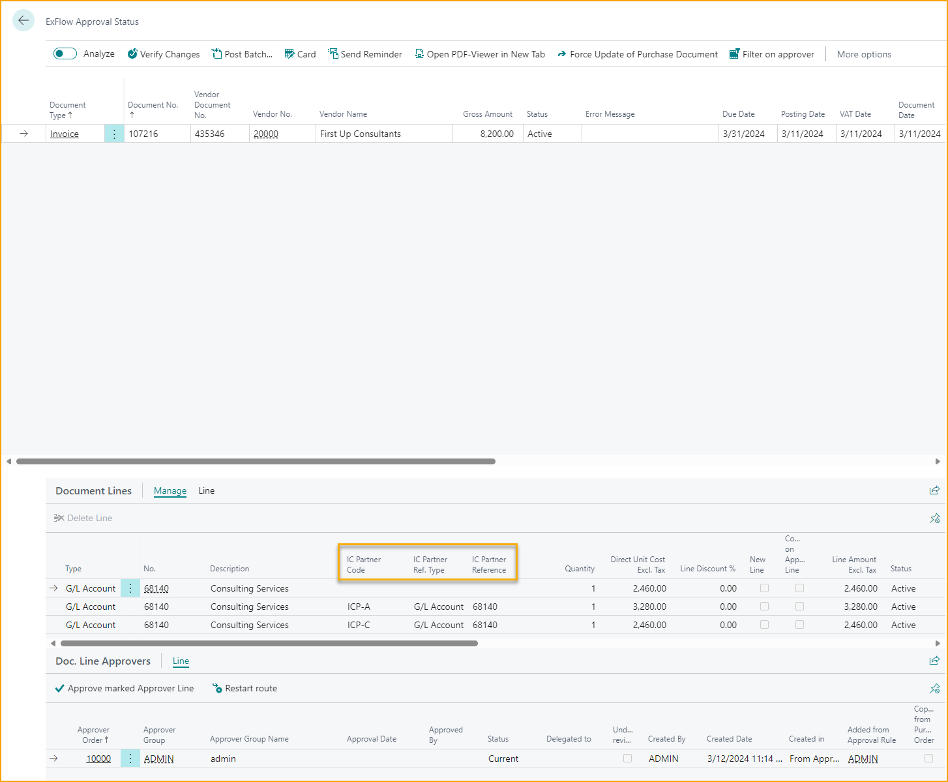Show options for approver order 10000
Screen dimensions: 948x782
130,759
